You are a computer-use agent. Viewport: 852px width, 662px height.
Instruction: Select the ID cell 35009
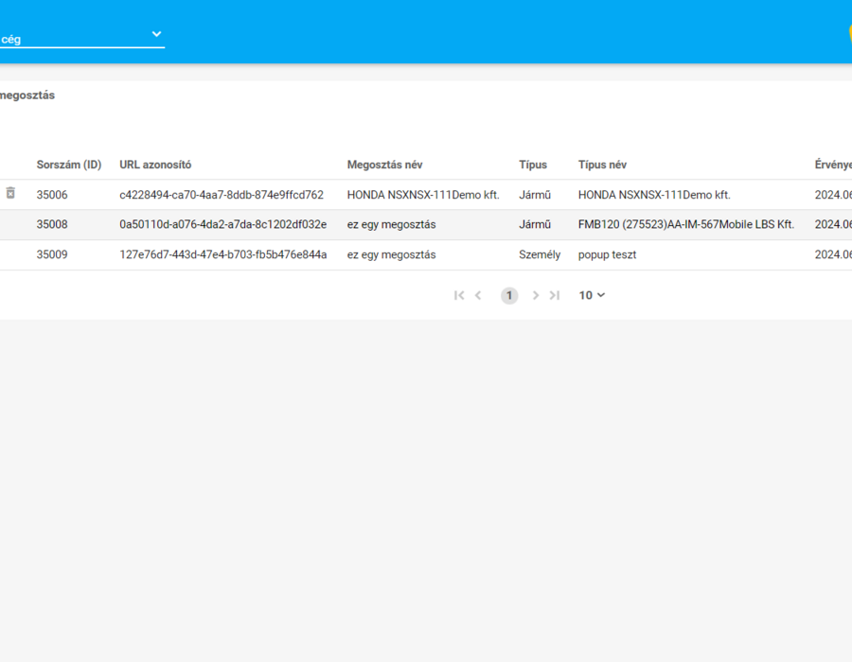52,254
